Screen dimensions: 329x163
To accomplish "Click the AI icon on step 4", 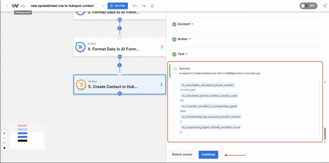I will coord(80,47).
